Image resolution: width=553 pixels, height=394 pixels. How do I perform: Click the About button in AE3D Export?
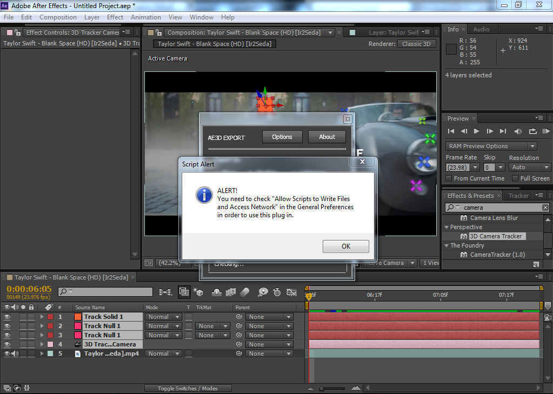click(327, 137)
